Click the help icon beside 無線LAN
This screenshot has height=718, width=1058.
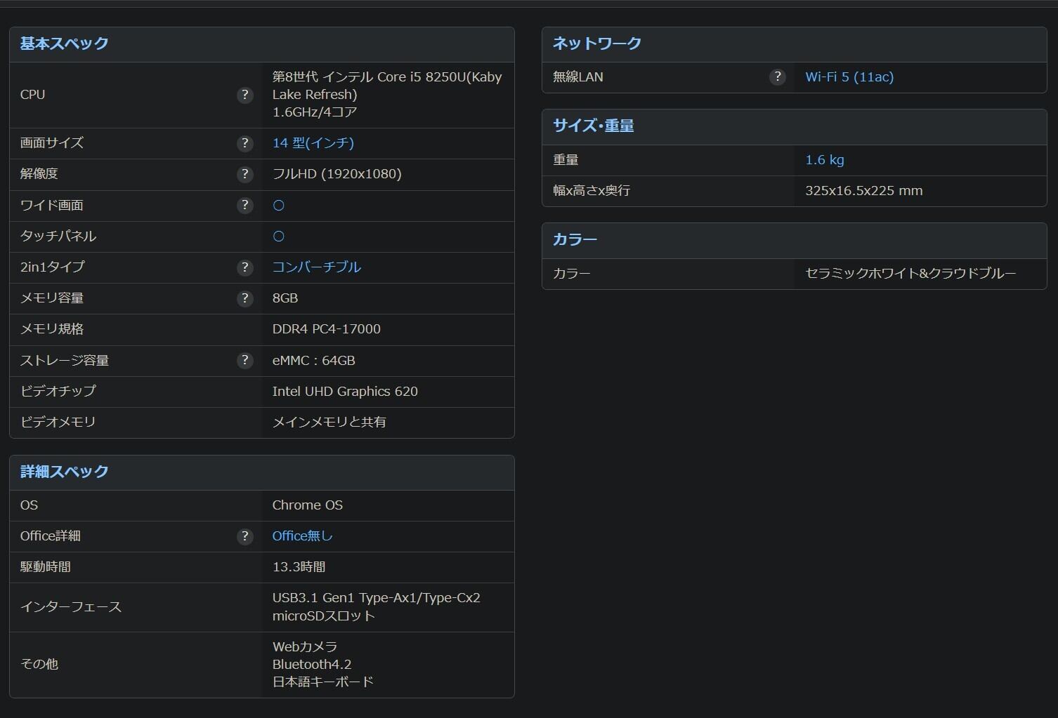click(777, 77)
